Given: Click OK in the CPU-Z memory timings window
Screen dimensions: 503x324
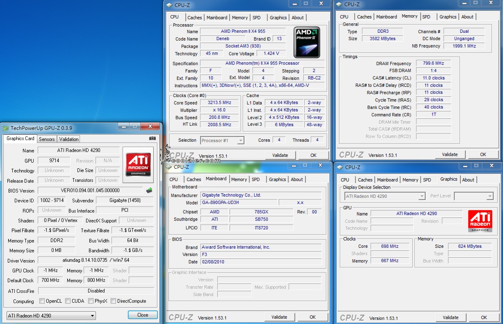Looking at the screenshot, I should [x=483, y=154].
